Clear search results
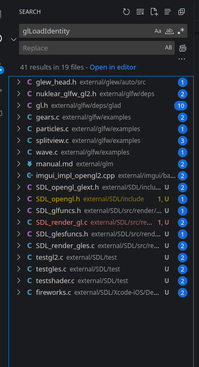Image resolution: width=199 pixels, height=367 pixels. (x=140, y=12)
